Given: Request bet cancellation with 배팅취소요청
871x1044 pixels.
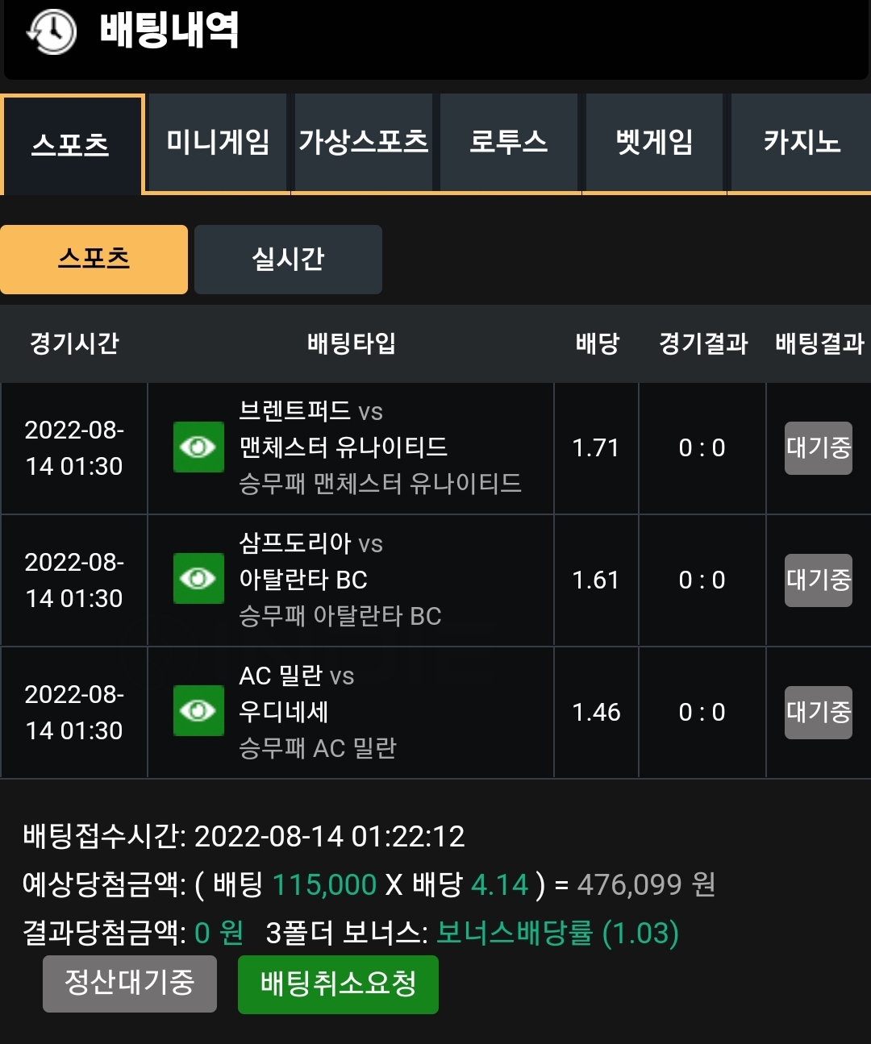Looking at the screenshot, I should [x=338, y=984].
